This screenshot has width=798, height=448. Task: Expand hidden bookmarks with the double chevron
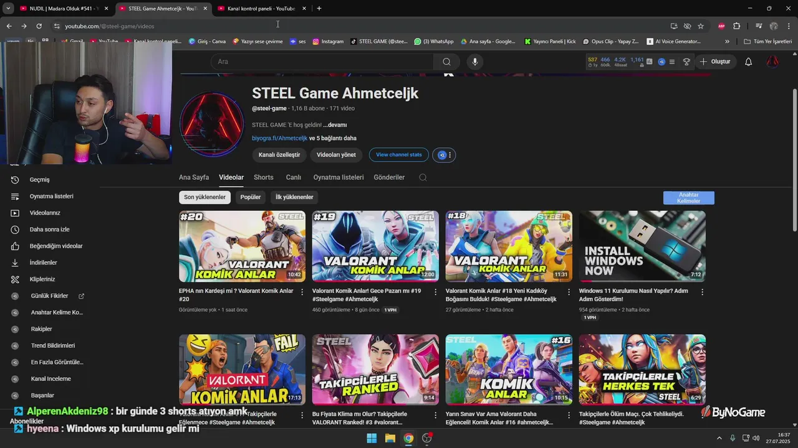point(727,42)
